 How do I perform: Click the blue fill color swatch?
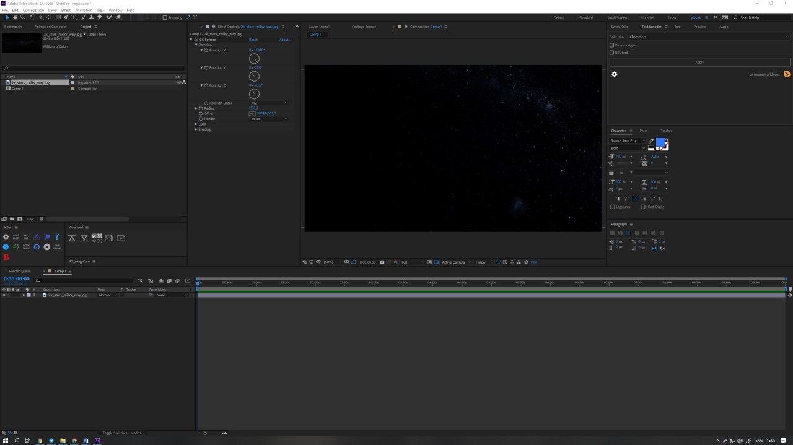660,142
